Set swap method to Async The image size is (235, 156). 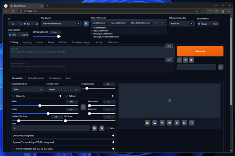tap(214, 24)
